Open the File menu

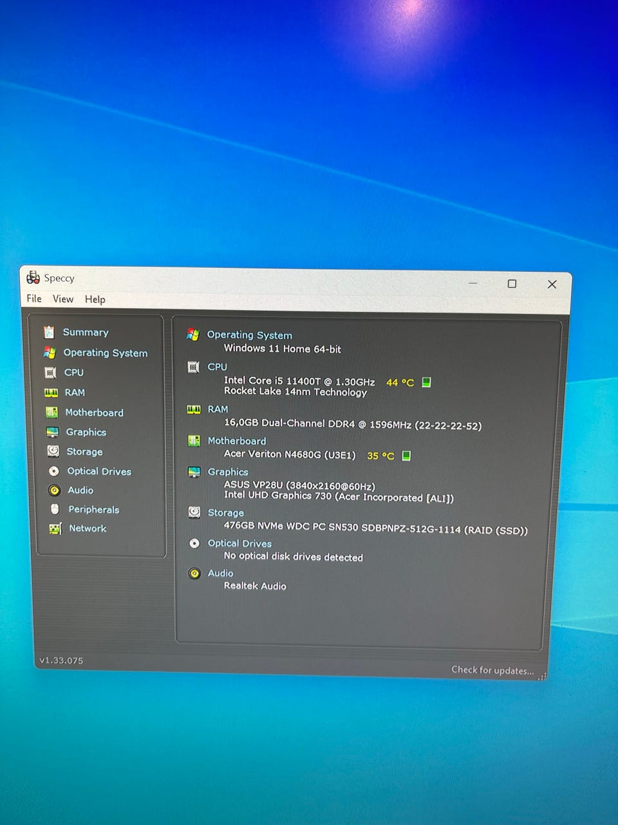point(34,298)
